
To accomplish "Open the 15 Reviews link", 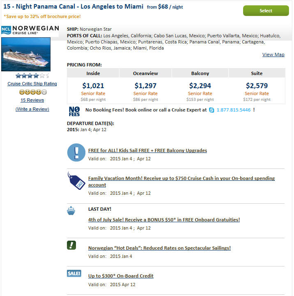I will (32, 100).
